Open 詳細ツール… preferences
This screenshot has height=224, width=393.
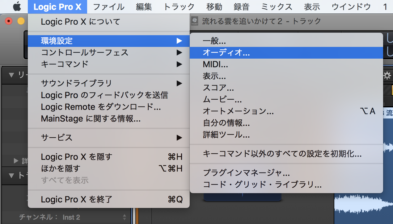(286, 135)
